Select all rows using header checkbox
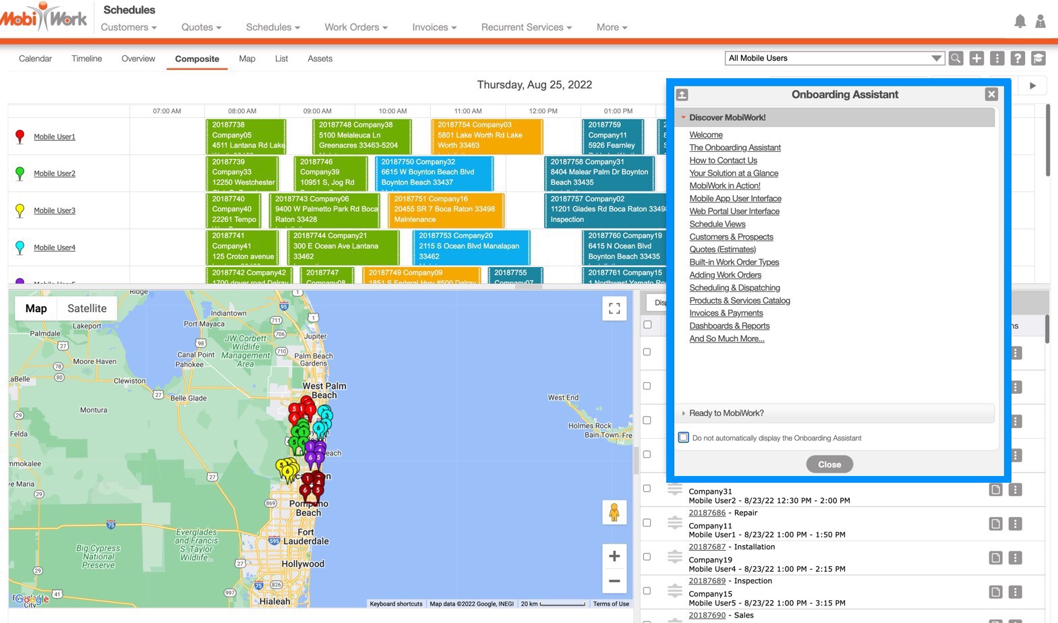1058x623 pixels. (647, 324)
